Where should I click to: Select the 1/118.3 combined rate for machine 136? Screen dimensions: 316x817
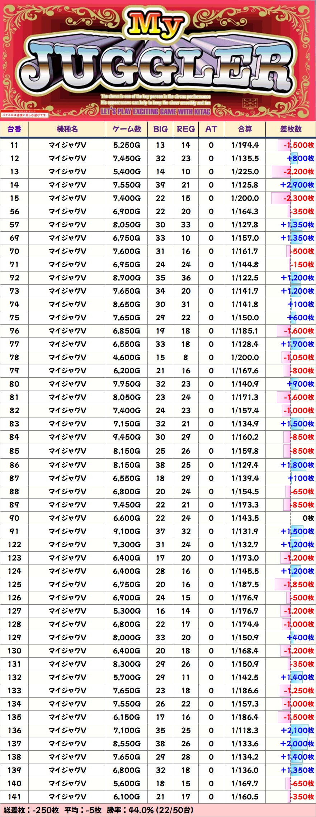[245, 731]
